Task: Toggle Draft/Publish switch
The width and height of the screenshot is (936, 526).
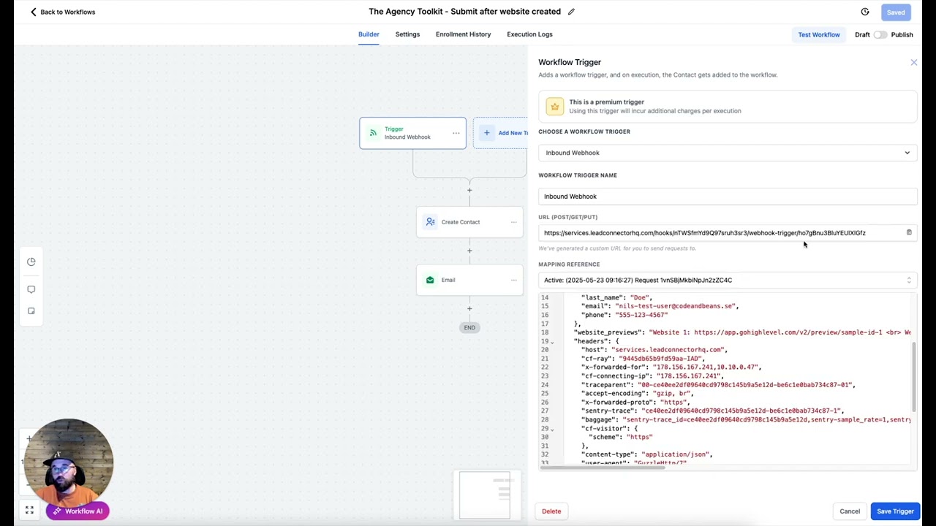Action: [x=880, y=34]
